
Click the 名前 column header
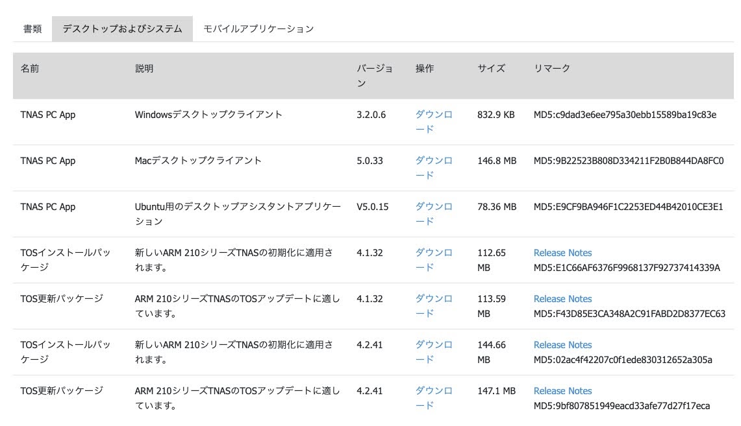click(30, 68)
